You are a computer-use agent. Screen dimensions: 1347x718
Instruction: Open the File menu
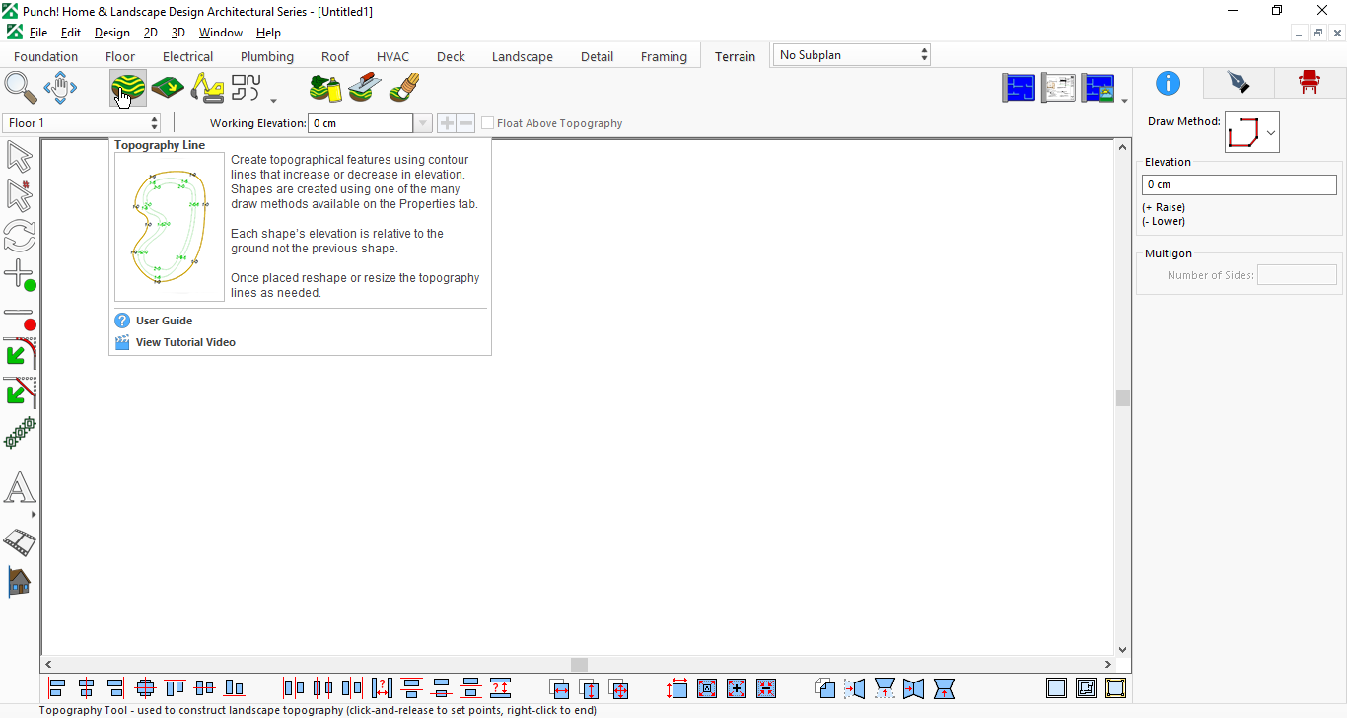tap(38, 33)
